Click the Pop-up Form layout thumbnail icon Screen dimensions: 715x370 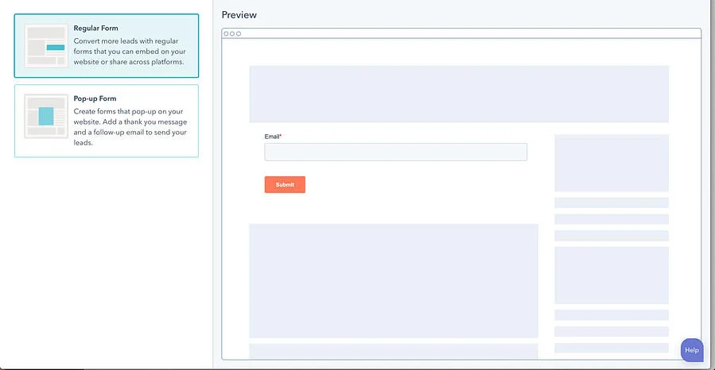(46, 116)
